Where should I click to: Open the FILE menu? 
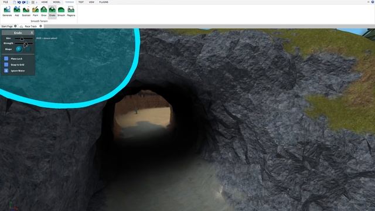5,2
